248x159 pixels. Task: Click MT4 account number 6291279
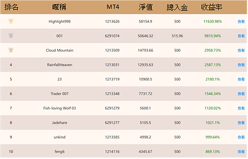(112, 108)
